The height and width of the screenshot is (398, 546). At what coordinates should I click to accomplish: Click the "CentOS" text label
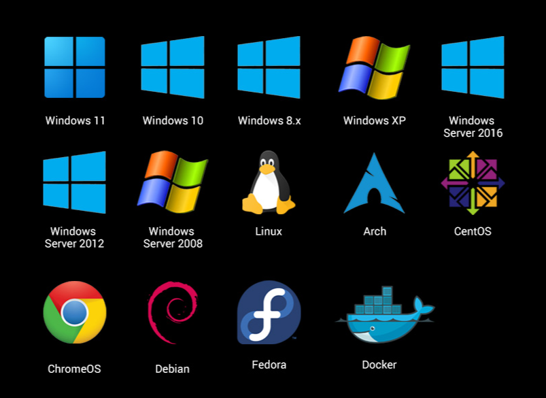point(473,231)
